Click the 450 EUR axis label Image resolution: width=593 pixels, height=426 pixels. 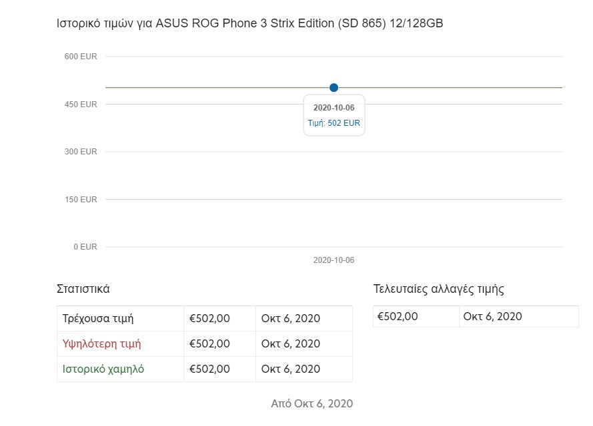pyautogui.click(x=81, y=104)
